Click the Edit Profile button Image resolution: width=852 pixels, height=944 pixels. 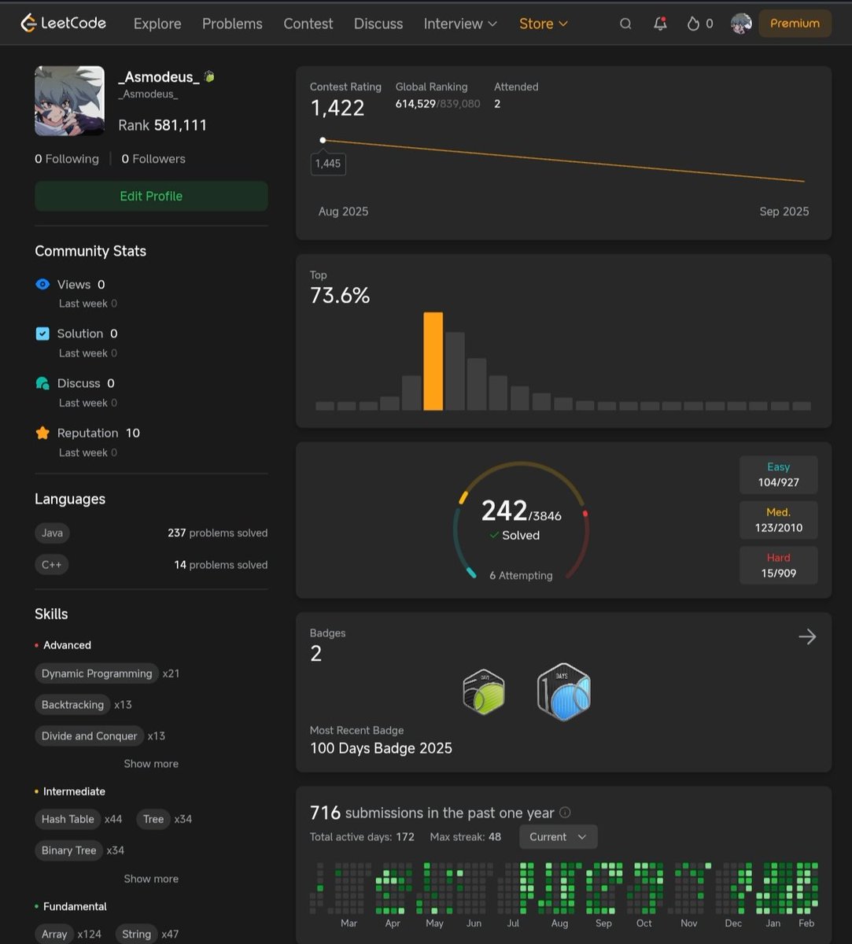coord(151,196)
